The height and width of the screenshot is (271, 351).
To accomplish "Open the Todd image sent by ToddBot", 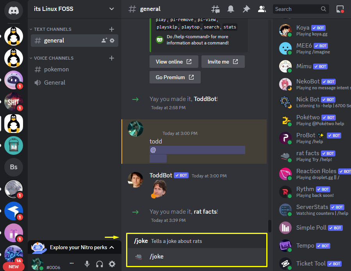I will [x=159, y=190].
